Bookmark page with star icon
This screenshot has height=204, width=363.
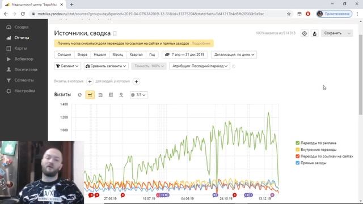(289, 14)
